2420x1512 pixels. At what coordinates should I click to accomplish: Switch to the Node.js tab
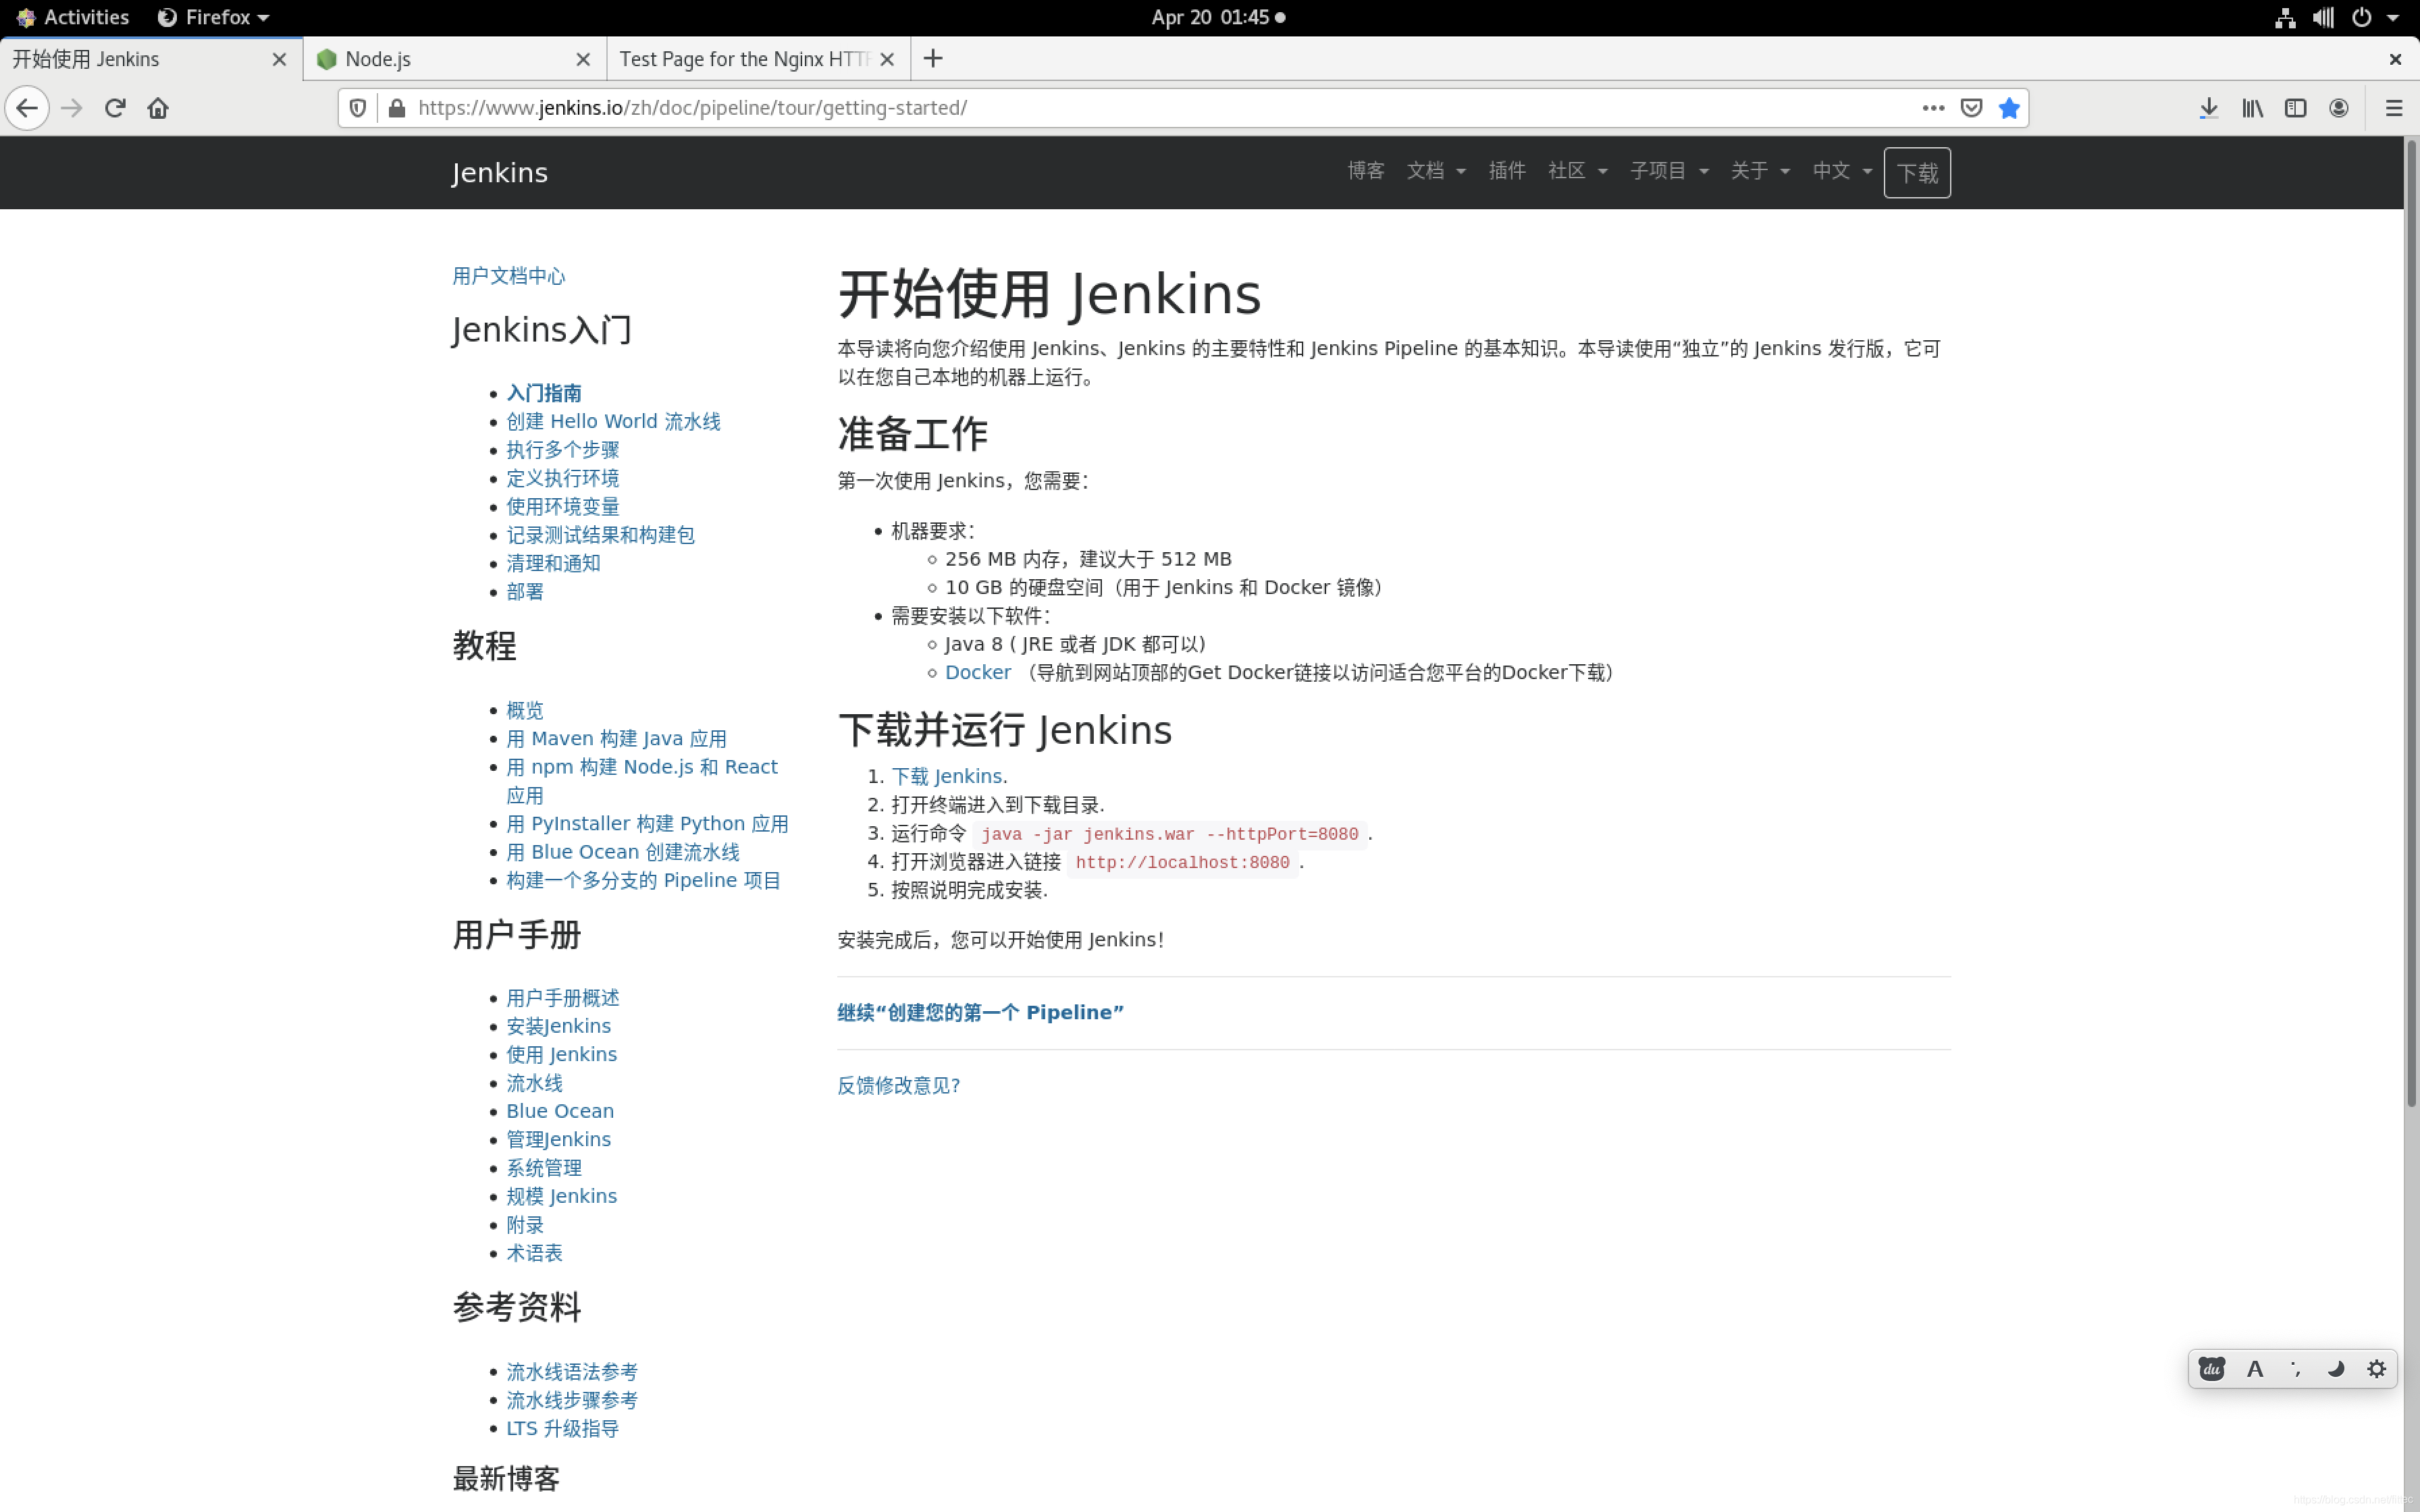(440, 59)
